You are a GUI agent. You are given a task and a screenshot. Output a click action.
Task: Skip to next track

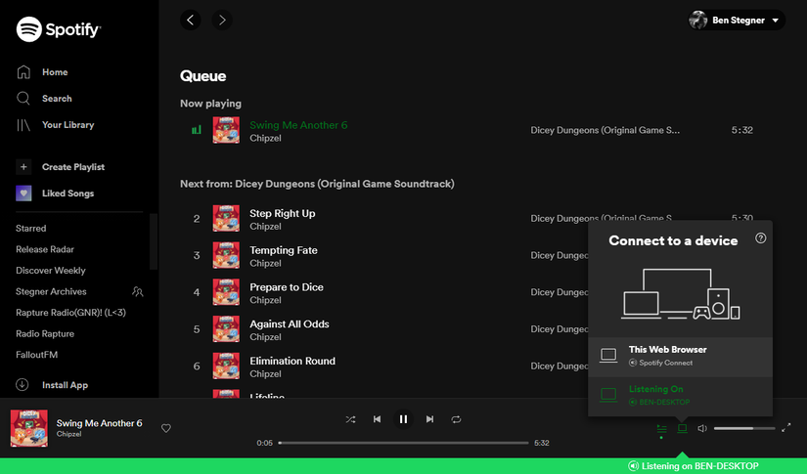(x=429, y=419)
